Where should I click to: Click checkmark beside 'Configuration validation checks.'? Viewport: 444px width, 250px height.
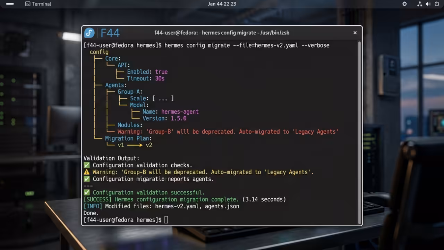point(86,165)
